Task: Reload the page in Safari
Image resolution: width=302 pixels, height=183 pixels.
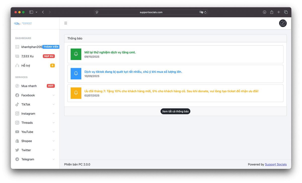Action: [x=205, y=12]
